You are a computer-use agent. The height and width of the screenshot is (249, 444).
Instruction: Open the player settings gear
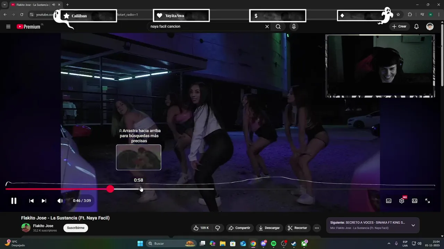click(402, 201)
